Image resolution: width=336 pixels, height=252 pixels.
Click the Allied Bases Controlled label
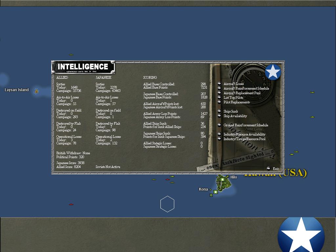coord(159,84)
